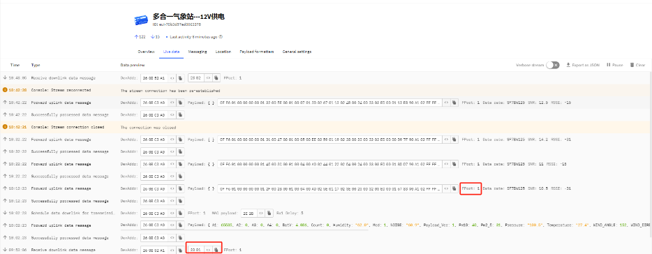Switch to the Messaging tab
Image resolution: width=652 pixels, height=254 pixels.
click(198, 52)
